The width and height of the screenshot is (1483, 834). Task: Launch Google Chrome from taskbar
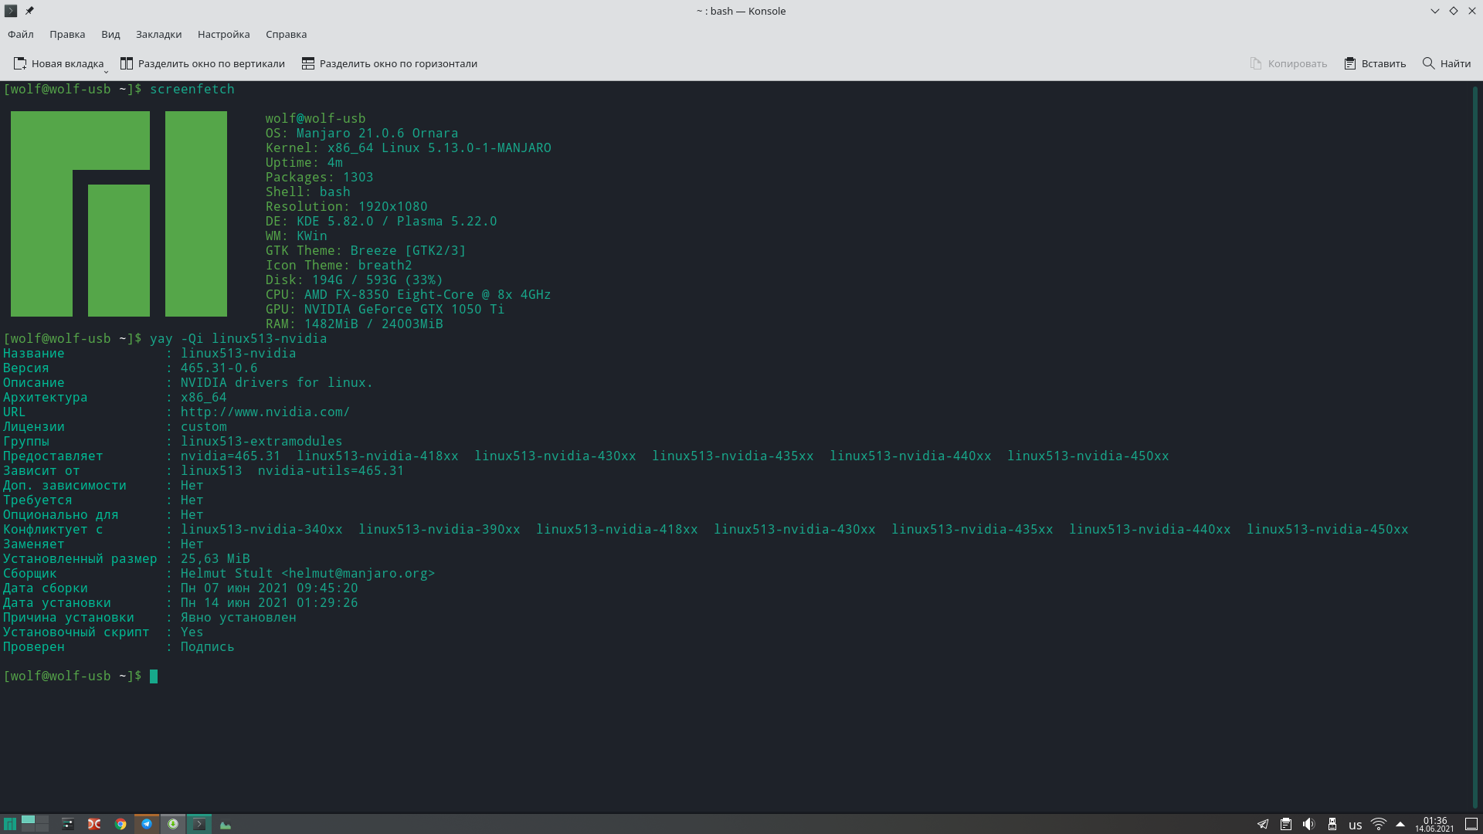tap(120, 824)
